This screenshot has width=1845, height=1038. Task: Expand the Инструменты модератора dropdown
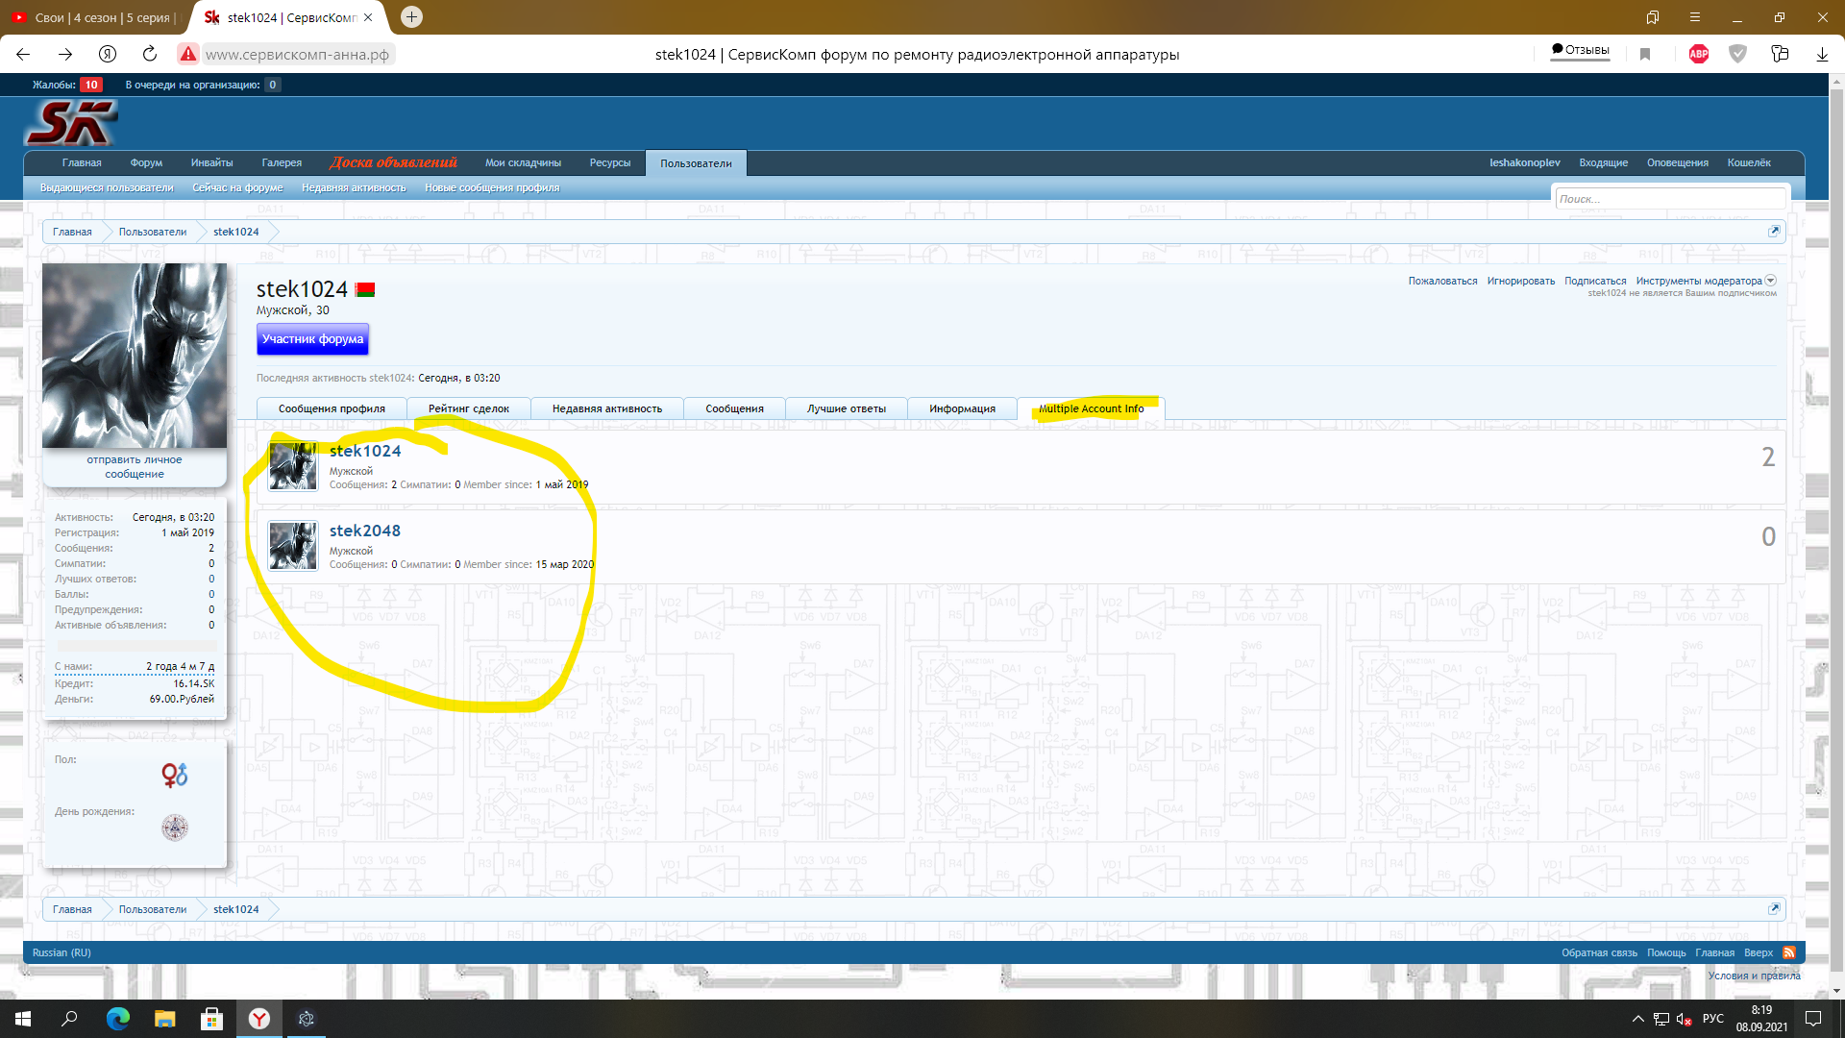point(1771,281)
